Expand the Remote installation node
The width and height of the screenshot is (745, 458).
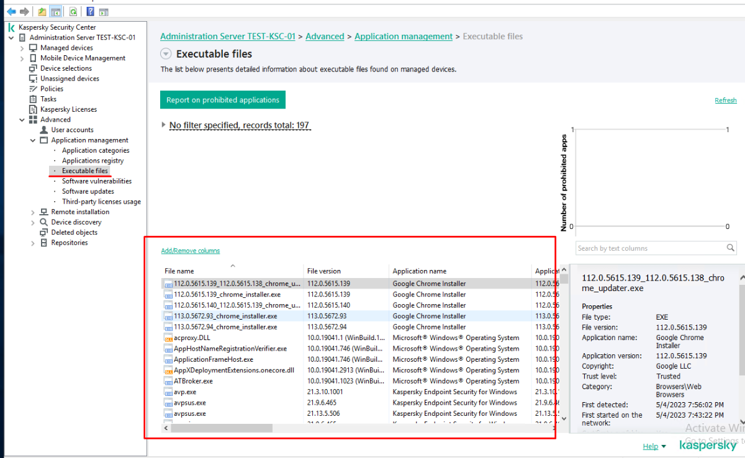click(33, 212)
